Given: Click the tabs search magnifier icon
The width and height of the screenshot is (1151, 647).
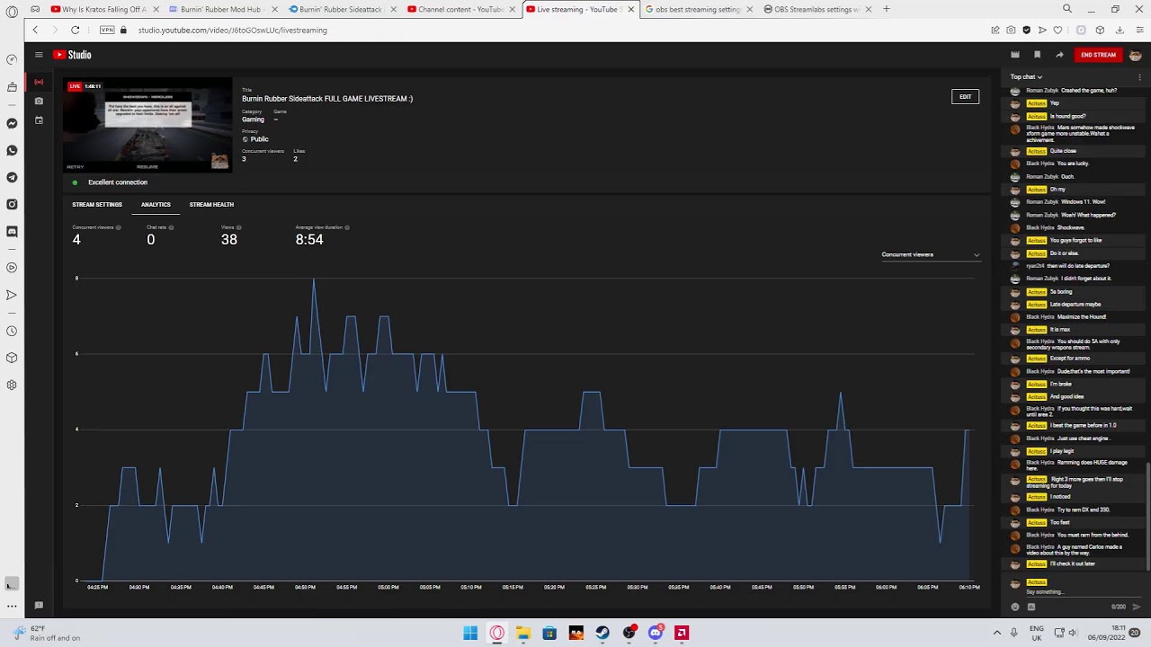Looking at the screenshot, I should (x=1067, y=9).
